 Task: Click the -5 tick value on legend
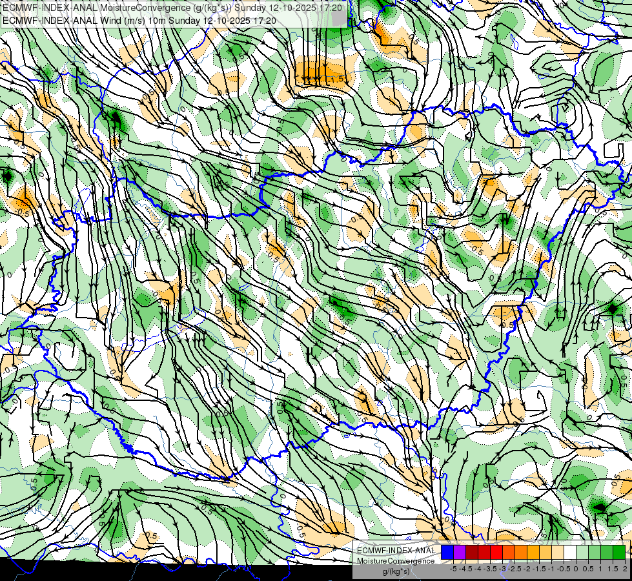[x=453, y=569]
